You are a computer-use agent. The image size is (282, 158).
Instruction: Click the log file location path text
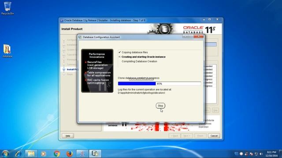click(141, 93)
